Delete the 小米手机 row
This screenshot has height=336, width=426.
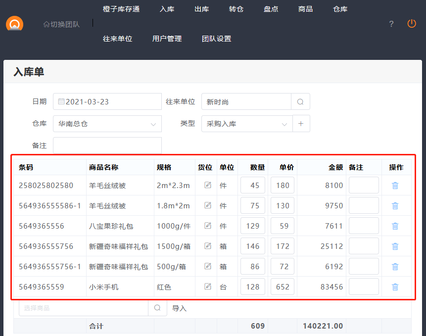(x=395, y=287)
